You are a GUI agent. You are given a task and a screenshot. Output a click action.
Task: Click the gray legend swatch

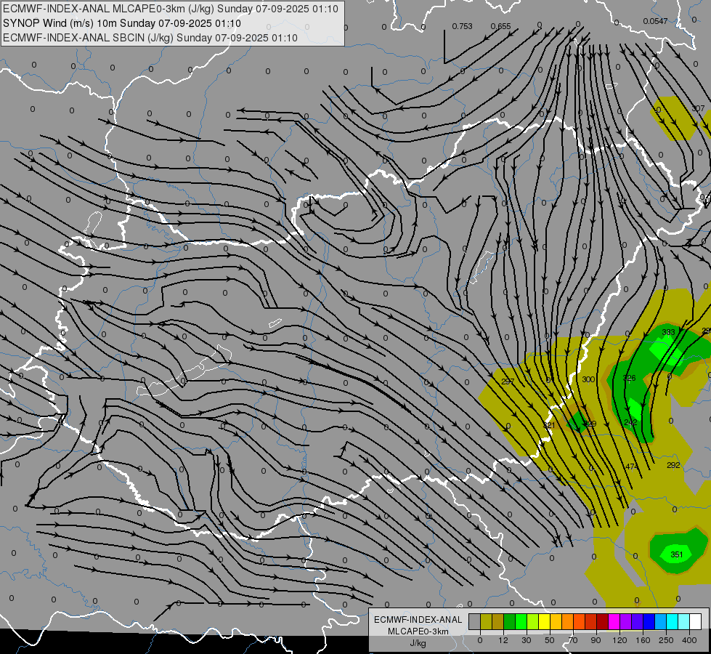475,621
